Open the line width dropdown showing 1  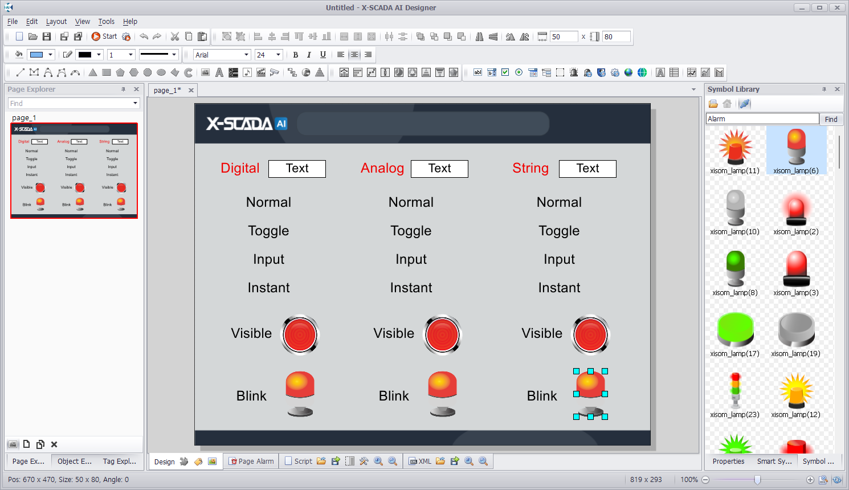coord(130,55)
